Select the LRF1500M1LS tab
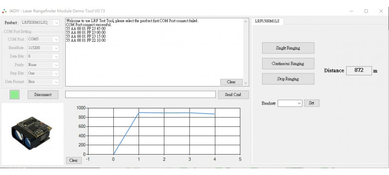Viewport: 389px width, 175px height. 267,21
